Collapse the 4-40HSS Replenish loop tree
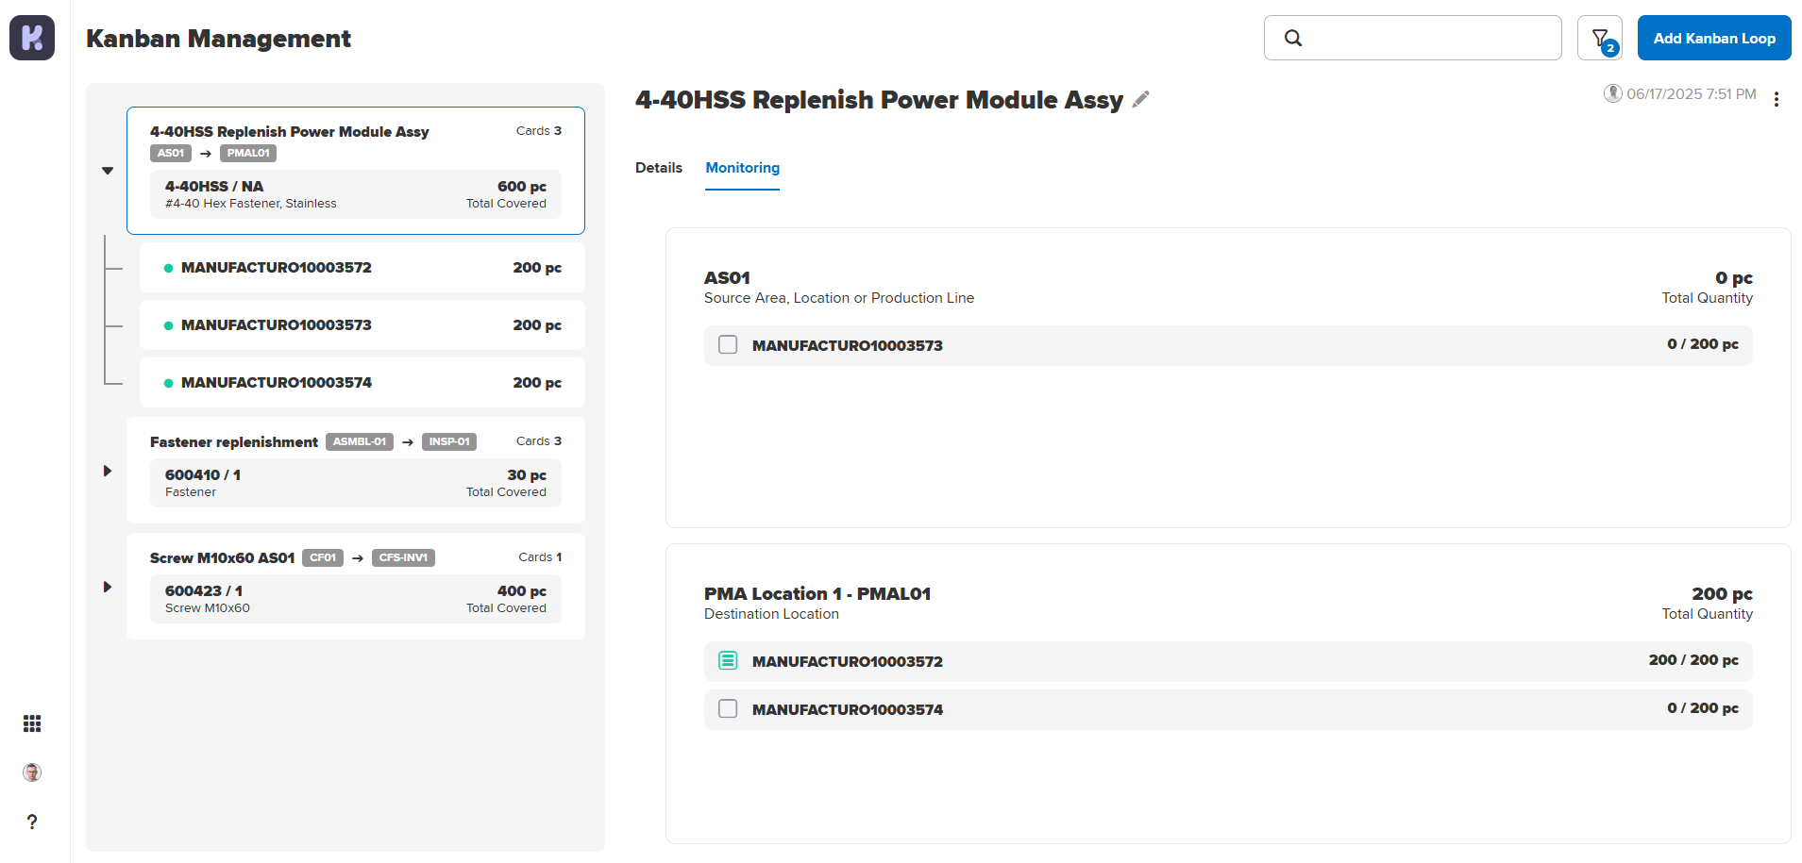Screen dimensions: 1802x863 pyautogui.click(x=108, y=171)
